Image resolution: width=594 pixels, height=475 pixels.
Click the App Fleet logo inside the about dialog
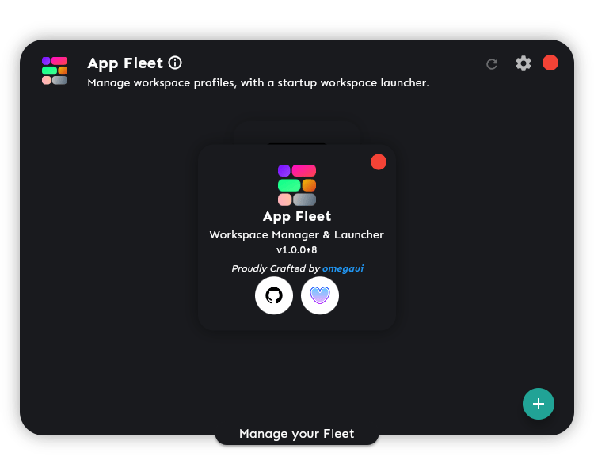point(297,184)
